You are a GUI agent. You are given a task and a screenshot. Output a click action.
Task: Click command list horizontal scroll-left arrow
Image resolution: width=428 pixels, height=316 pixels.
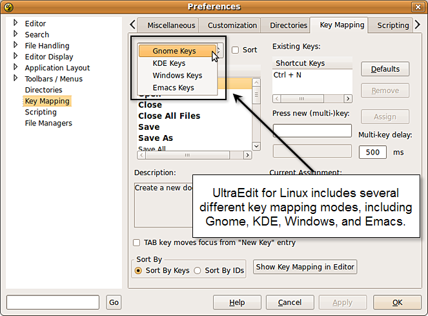click(x=141, y=155)
